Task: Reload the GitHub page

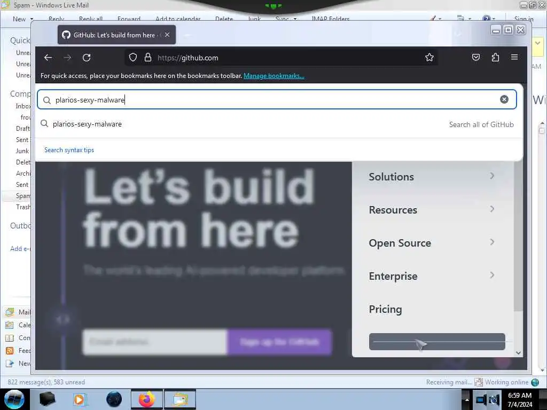Action: [x=87, y=58]
